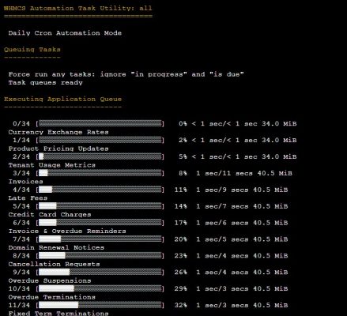Image resolution: width=347 pixels, height=316 pixels.
Task: Click the 11/34 progress bar
Action: coord(100,305)
